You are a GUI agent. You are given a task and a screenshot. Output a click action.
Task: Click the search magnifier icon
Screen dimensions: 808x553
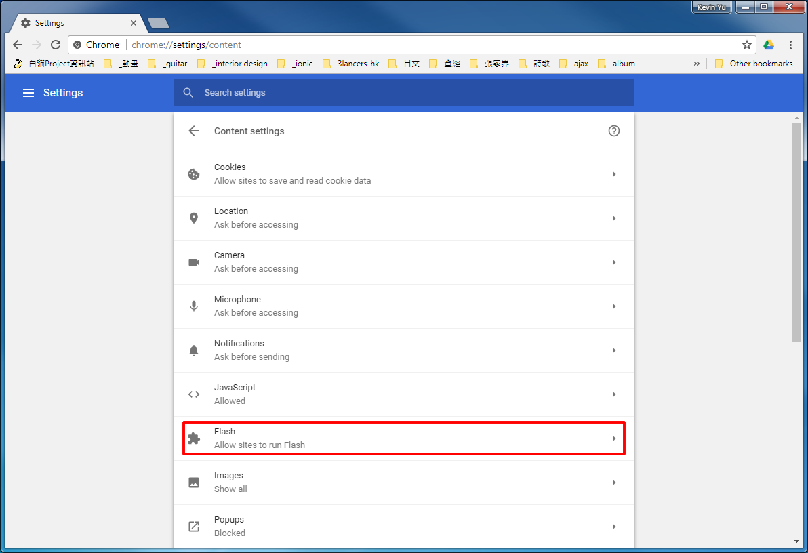[188, 93]
